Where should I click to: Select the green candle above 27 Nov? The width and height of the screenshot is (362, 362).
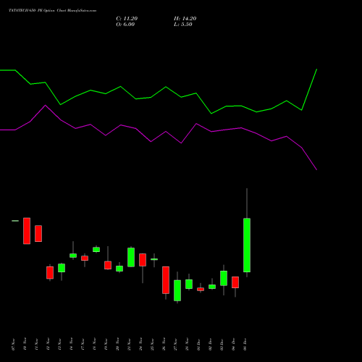tap(177, 290)
